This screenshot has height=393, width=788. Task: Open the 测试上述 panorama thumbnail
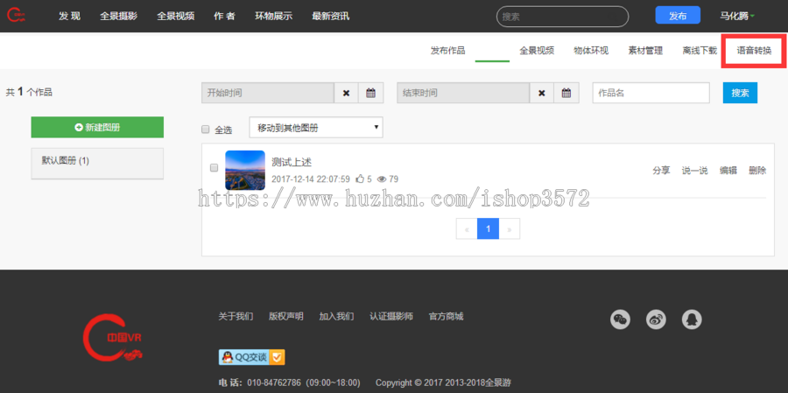click(245, 171)
